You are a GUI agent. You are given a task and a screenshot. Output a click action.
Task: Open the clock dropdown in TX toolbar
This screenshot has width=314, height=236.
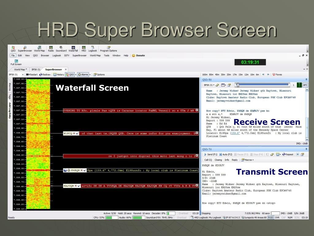coord(278,154)
